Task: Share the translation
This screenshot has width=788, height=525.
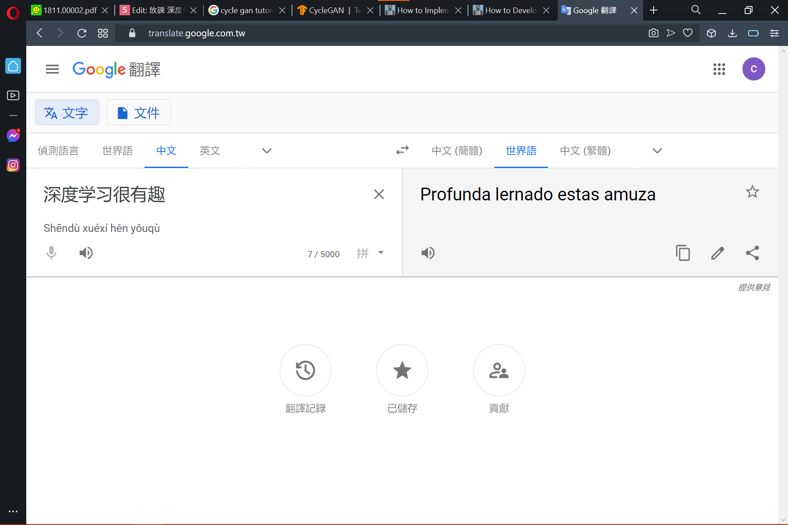Action: pyautogui.click(x=752, y=253)
